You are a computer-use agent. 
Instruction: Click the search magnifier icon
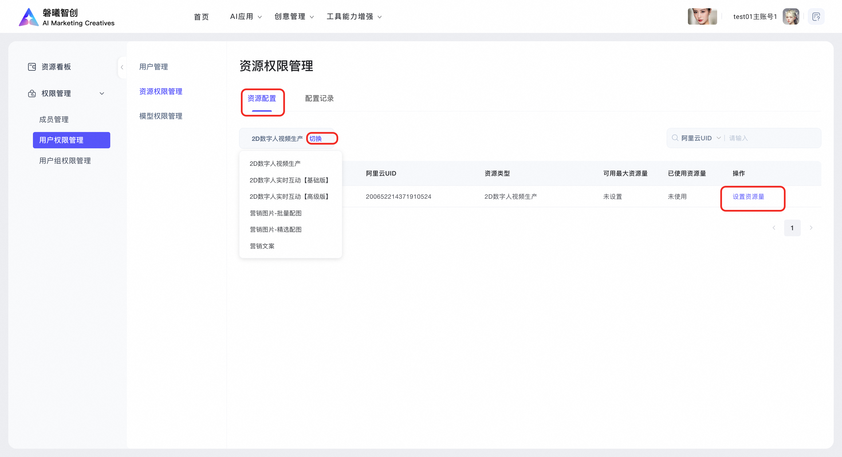tap(675, 138)
